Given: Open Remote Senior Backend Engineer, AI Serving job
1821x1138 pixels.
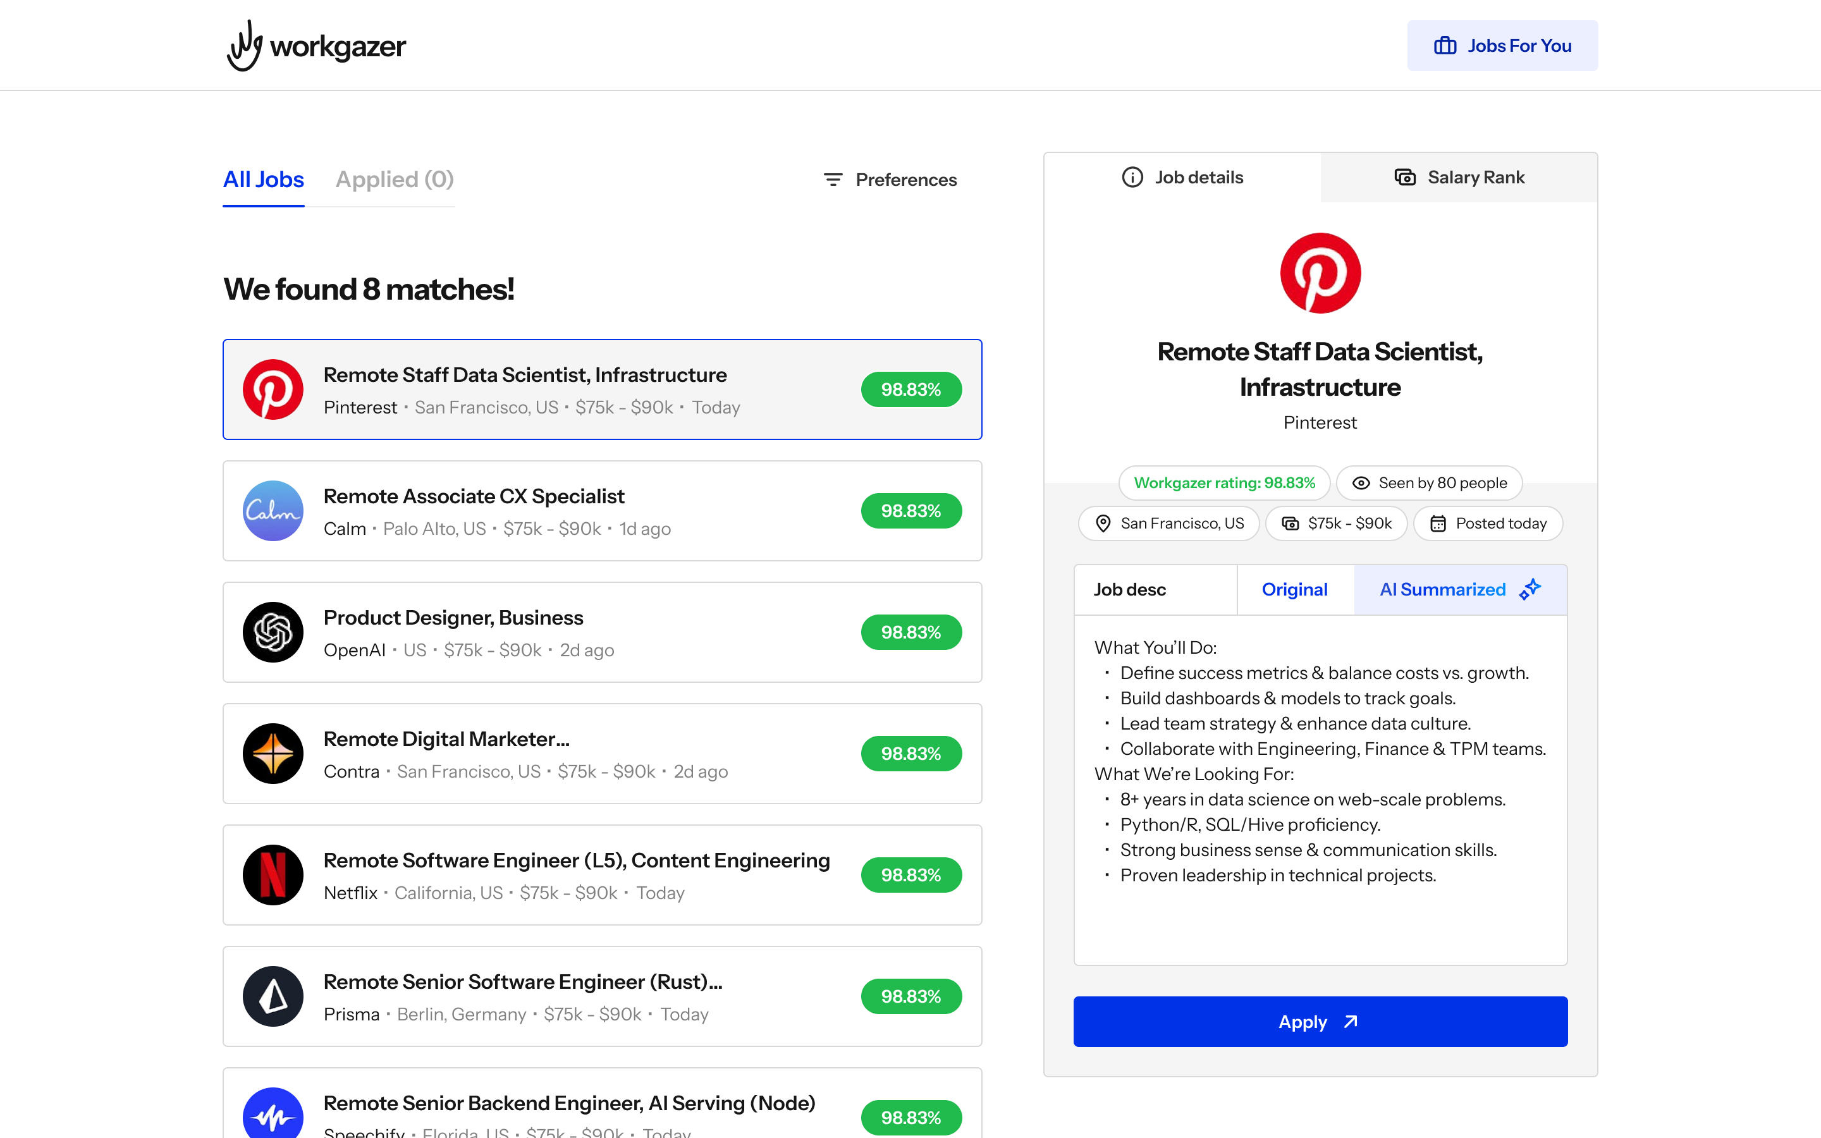Looking at the screenshot, I should [x=602, y=1103].
